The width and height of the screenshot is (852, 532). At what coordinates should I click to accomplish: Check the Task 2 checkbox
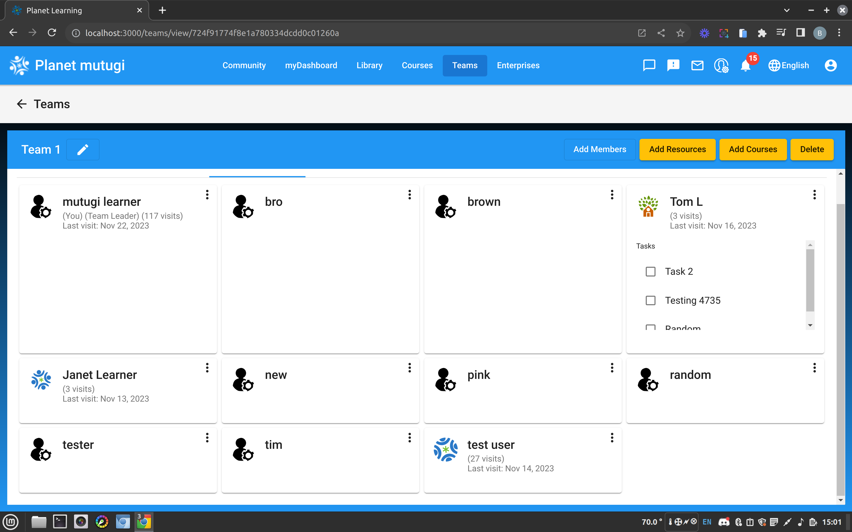tap(650, 271)
